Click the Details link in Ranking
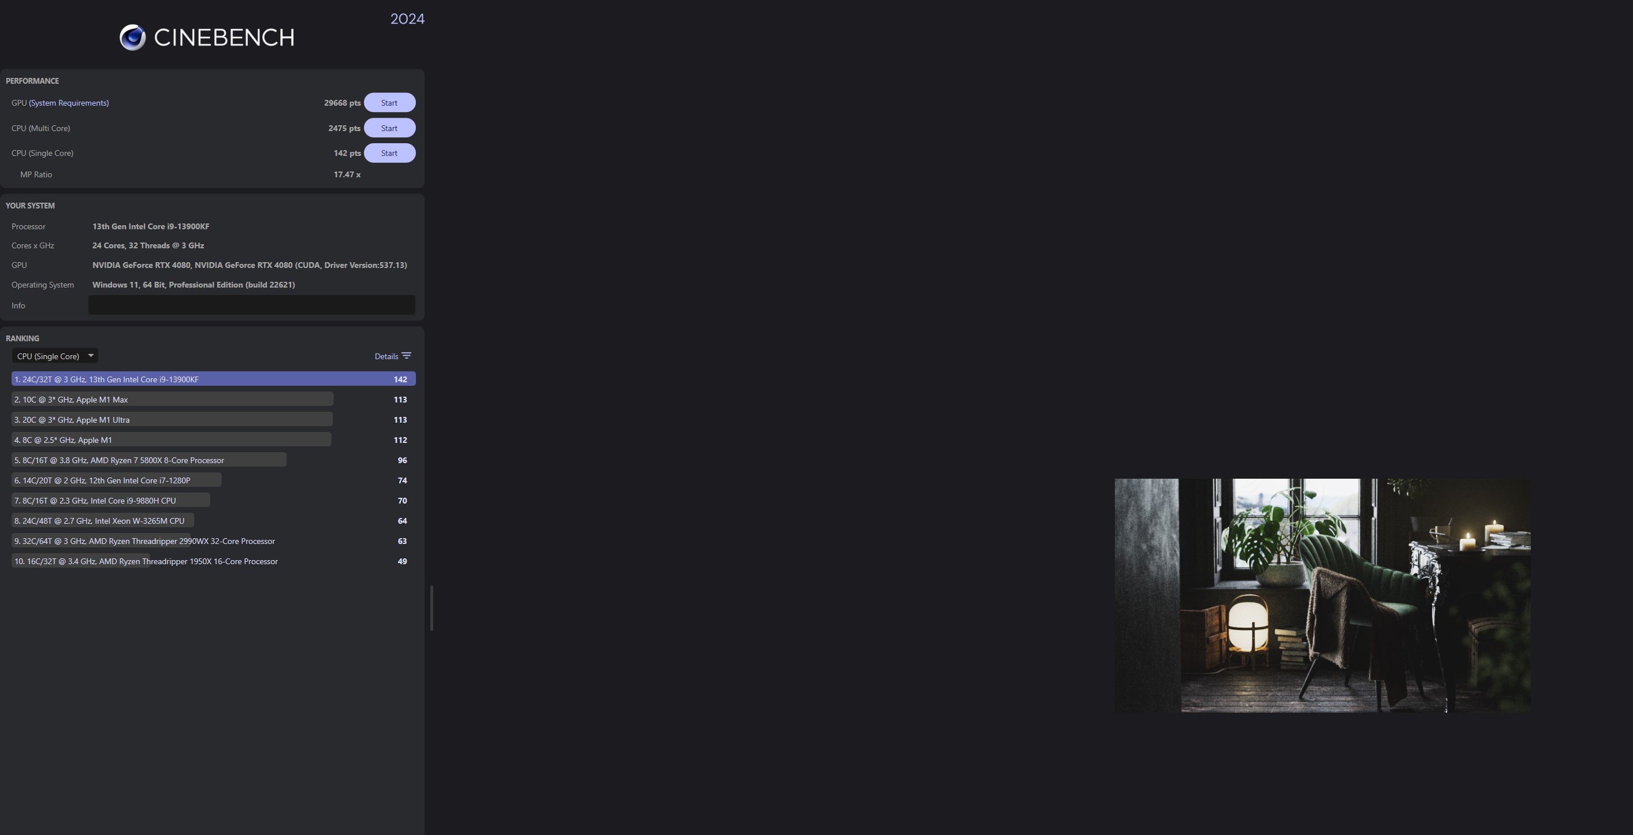 (386, 356)
